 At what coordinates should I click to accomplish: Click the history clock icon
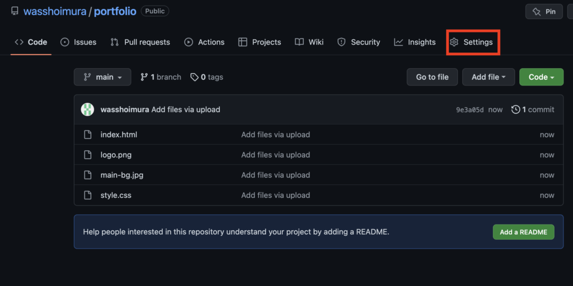[x=515, y=109]
